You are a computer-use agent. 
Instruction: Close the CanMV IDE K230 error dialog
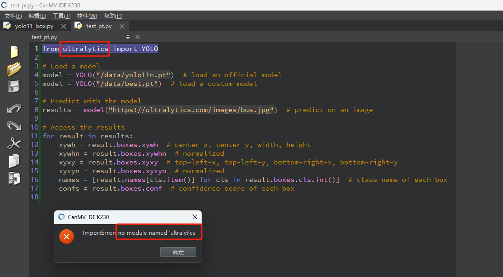(195, 217)
